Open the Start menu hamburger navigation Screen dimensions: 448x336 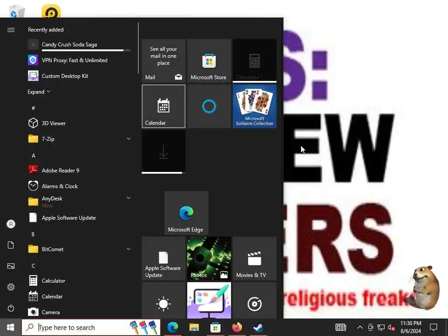[11, 30]
